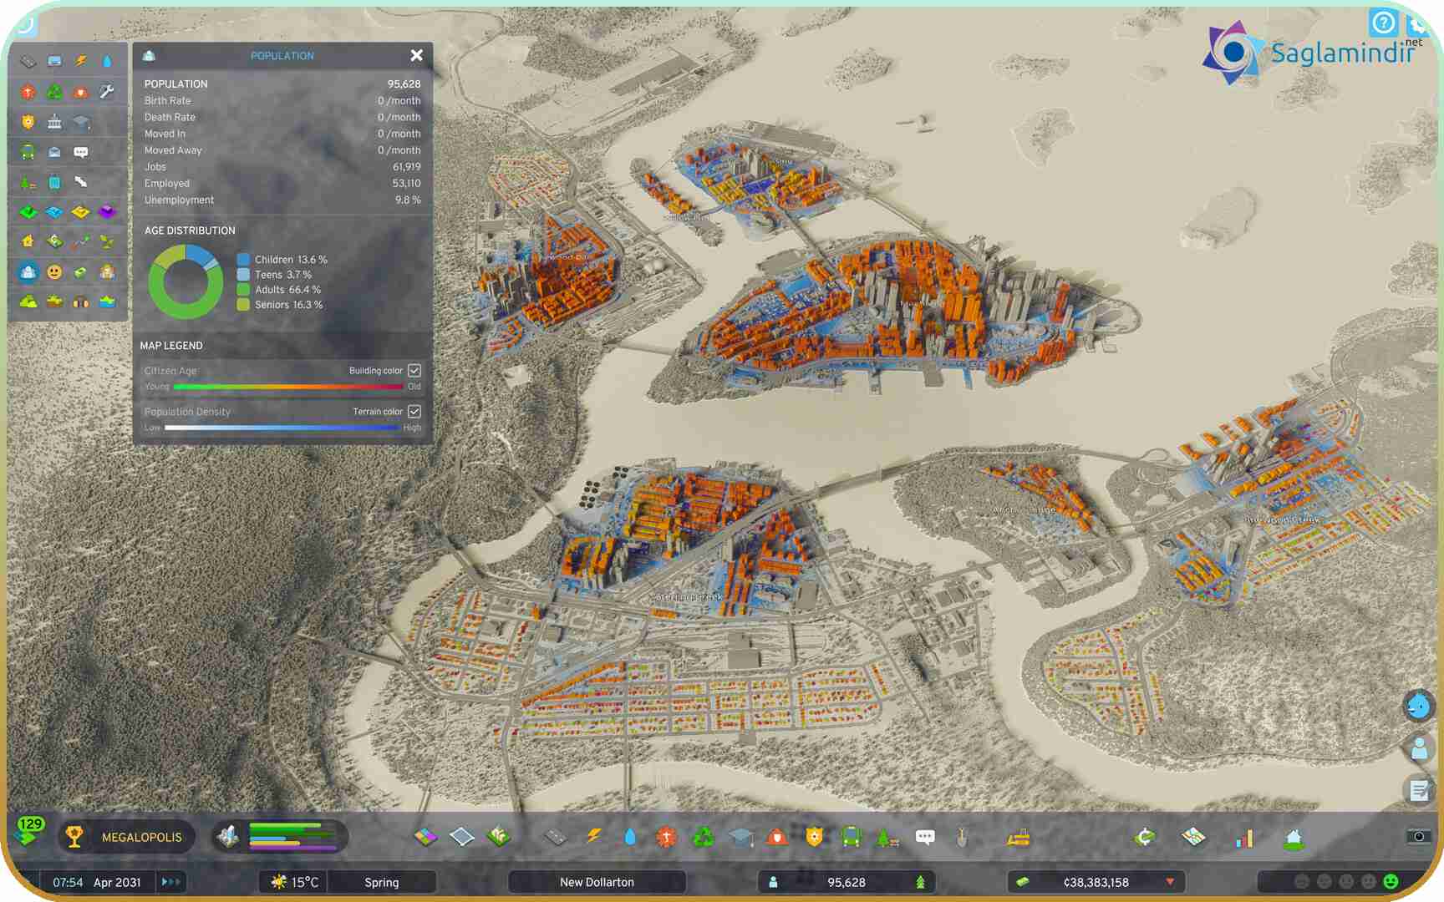Open the Education menu in bottom toolbar
Image resolution: width=1444 pixels, height=902 pixels.
point(740,836)
